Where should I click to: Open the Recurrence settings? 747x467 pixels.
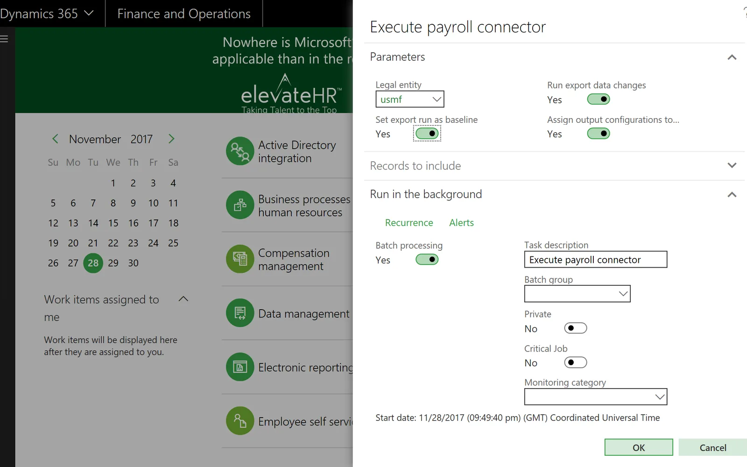click(409, 223)
